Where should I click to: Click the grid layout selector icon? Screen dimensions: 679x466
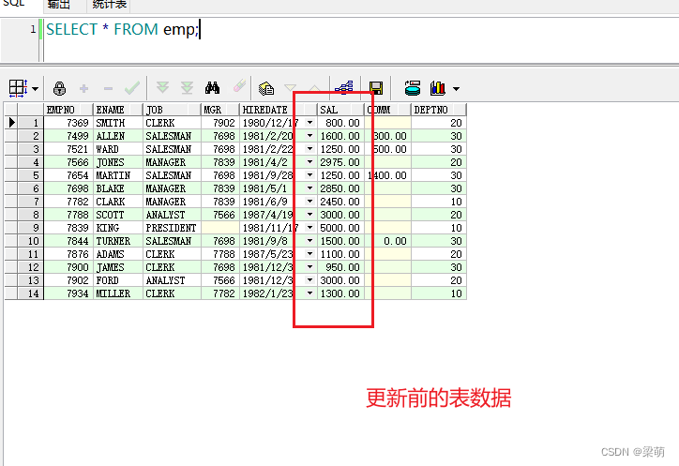coord(18,88)
